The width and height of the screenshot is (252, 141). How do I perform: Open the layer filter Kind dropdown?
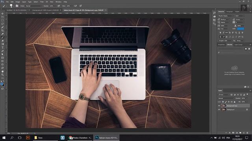click(x=224, y=95)
